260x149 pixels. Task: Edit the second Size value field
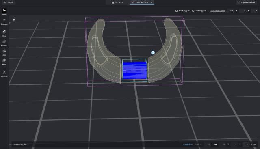[x=234, y=145]
